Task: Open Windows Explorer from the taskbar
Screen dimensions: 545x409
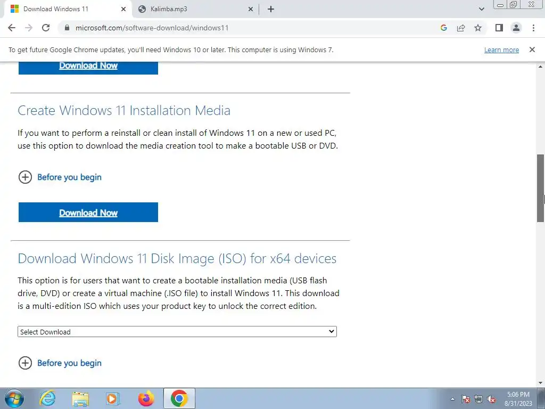Action: pos(80,398)
